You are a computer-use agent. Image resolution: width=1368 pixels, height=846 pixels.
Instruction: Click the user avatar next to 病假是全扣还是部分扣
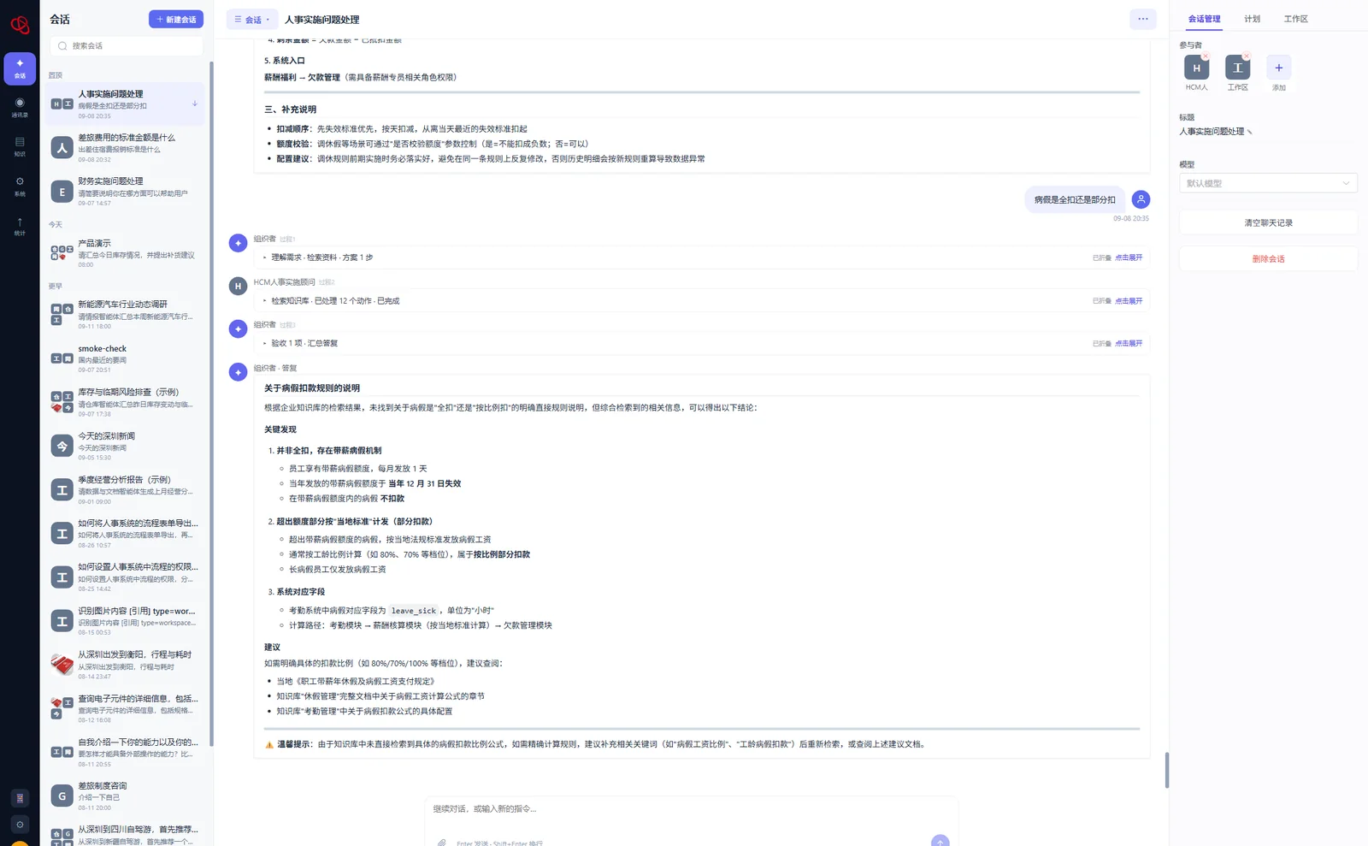coord(1141,199)
